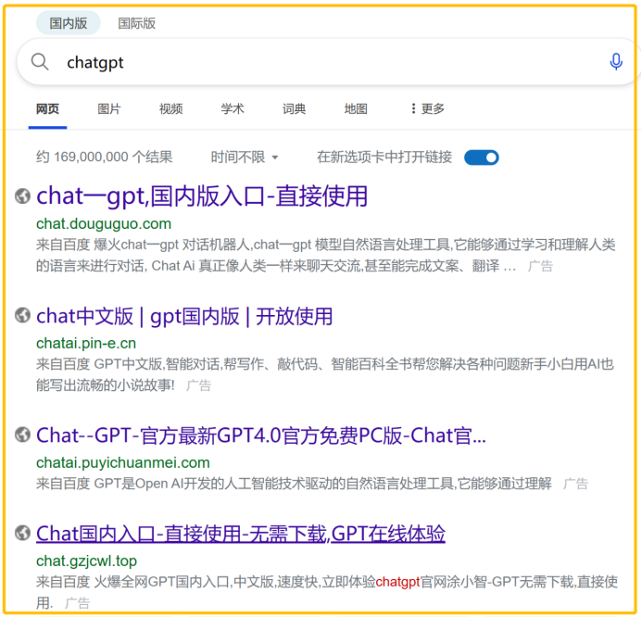Image resolution: width=642 pixels, height=618 pixels.
Task: Select the 视频 results tab
Action: pos(170,109)
